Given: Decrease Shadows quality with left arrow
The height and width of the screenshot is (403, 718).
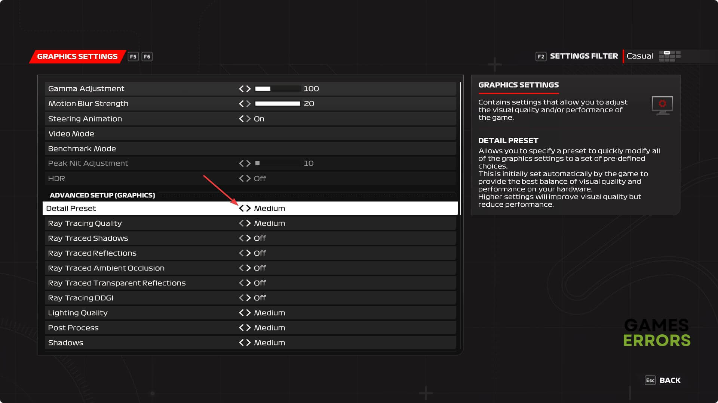Looking at the screenshot, I should [241, 343].
